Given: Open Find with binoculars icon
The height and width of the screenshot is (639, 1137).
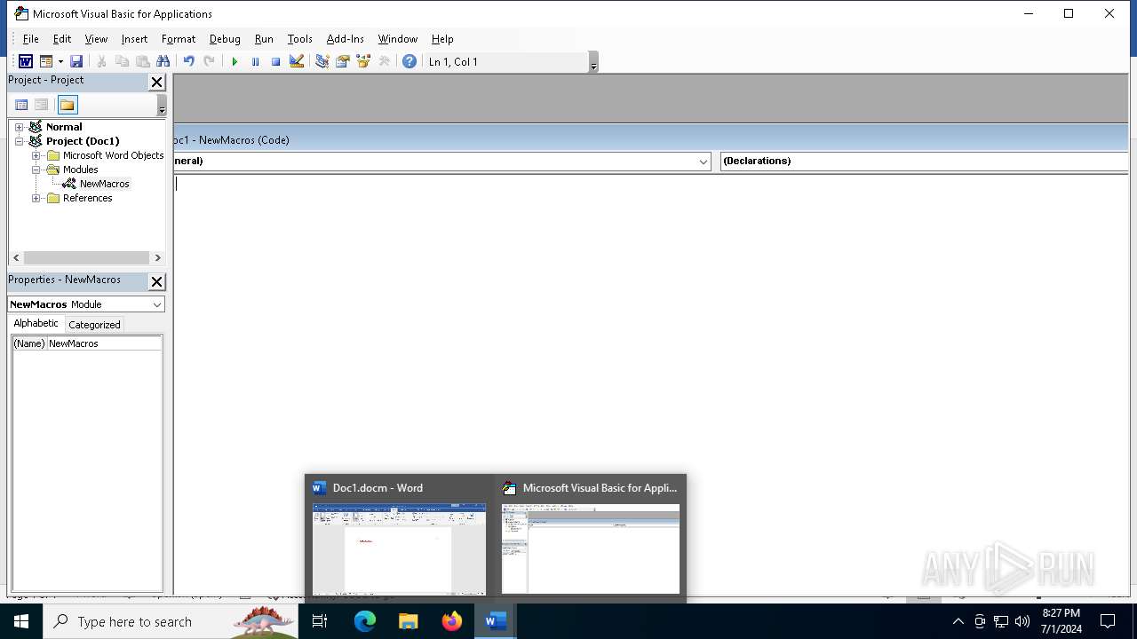Looking at the screenshot, I should point(163,61).
